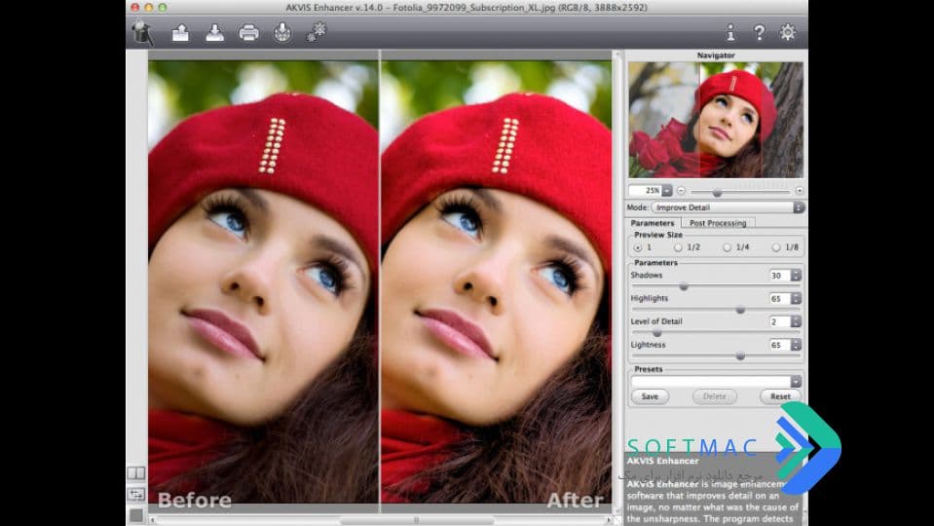Click the export presets circular arrow icon

pyautogui.click(x=282, y=33)
